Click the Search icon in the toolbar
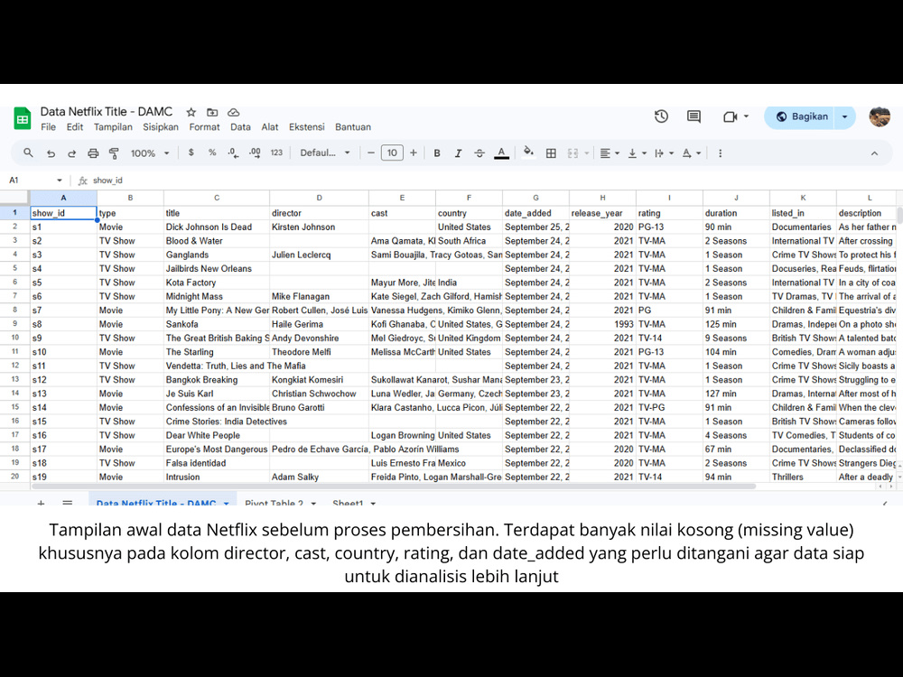Viewport: 903px width, 677px height. (30, 153)
